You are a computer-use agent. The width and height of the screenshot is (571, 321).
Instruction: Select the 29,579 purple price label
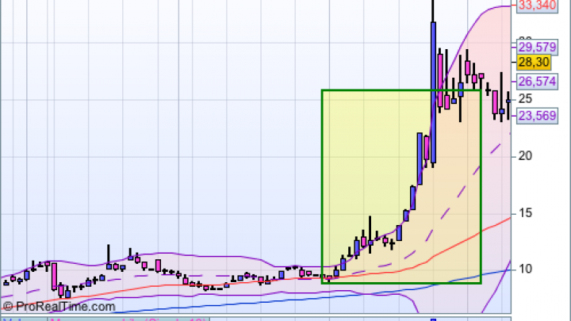coord(537,47)
